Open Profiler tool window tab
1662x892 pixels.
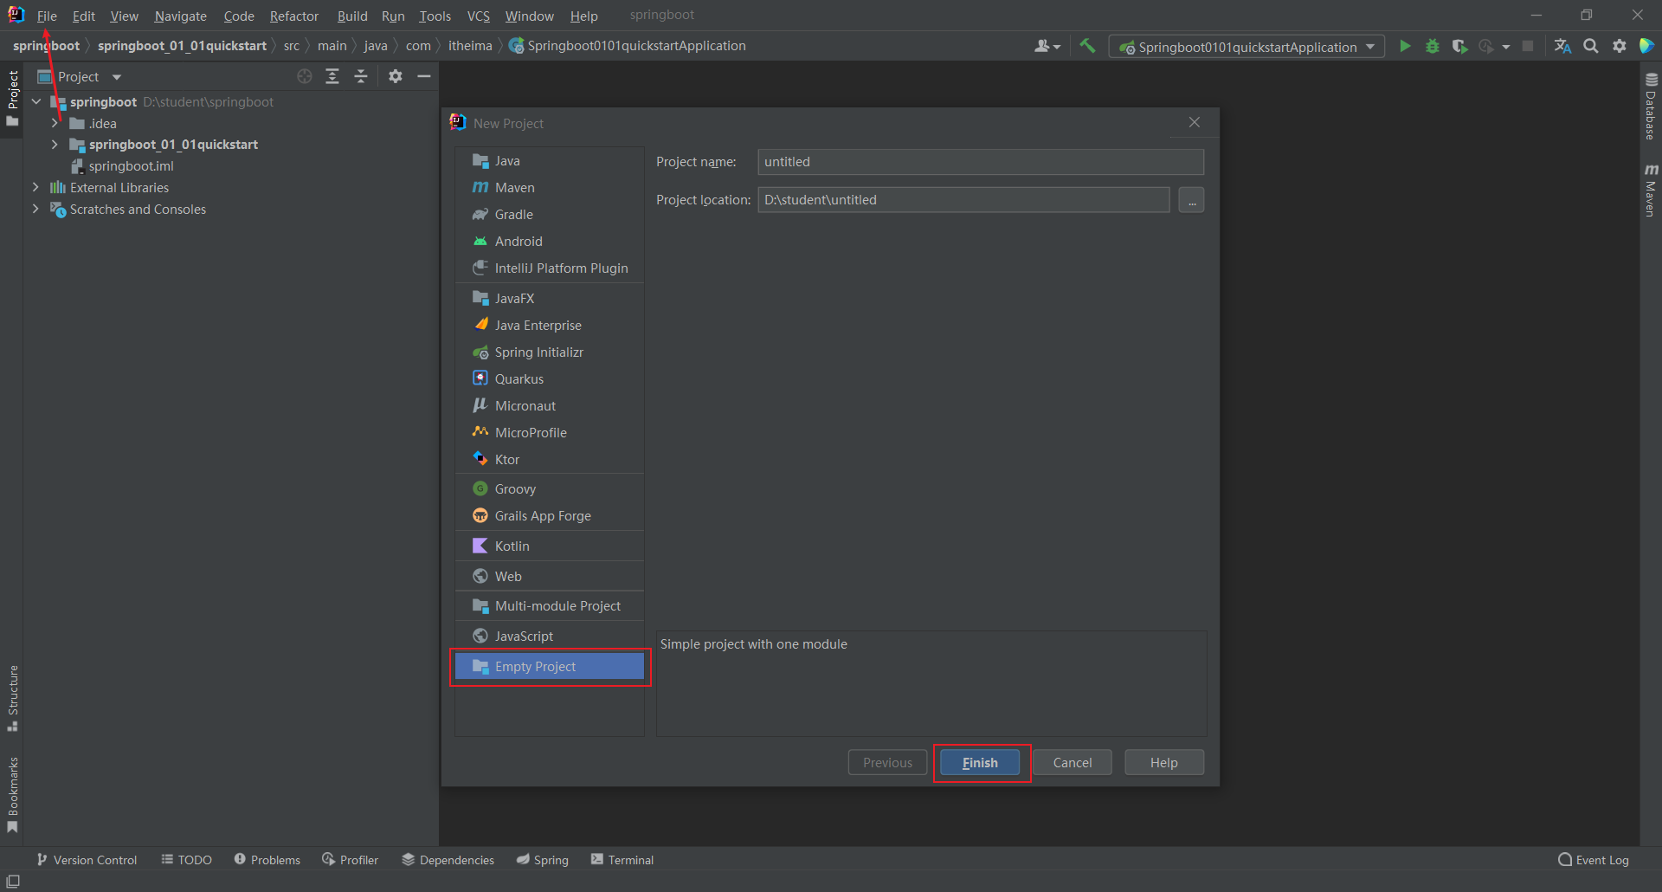click(x=351, y=860)
